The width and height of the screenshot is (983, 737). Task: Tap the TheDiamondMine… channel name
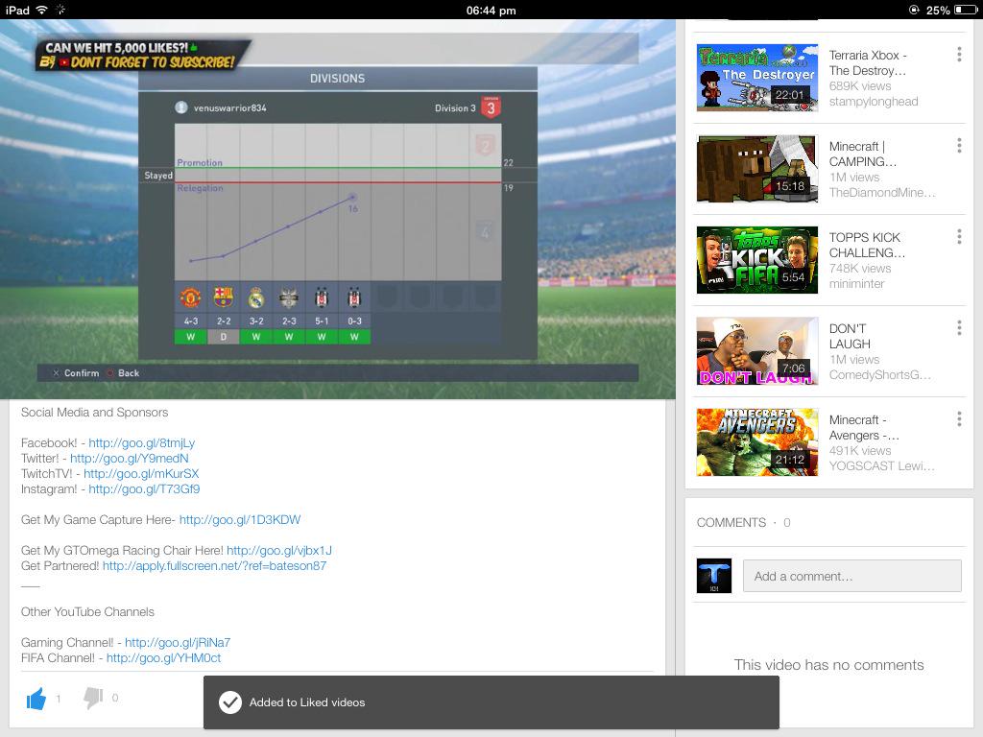click(882, 192)
